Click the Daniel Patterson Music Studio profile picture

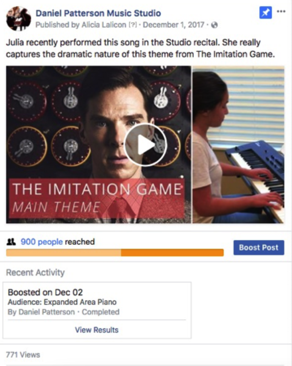point(19,19)
